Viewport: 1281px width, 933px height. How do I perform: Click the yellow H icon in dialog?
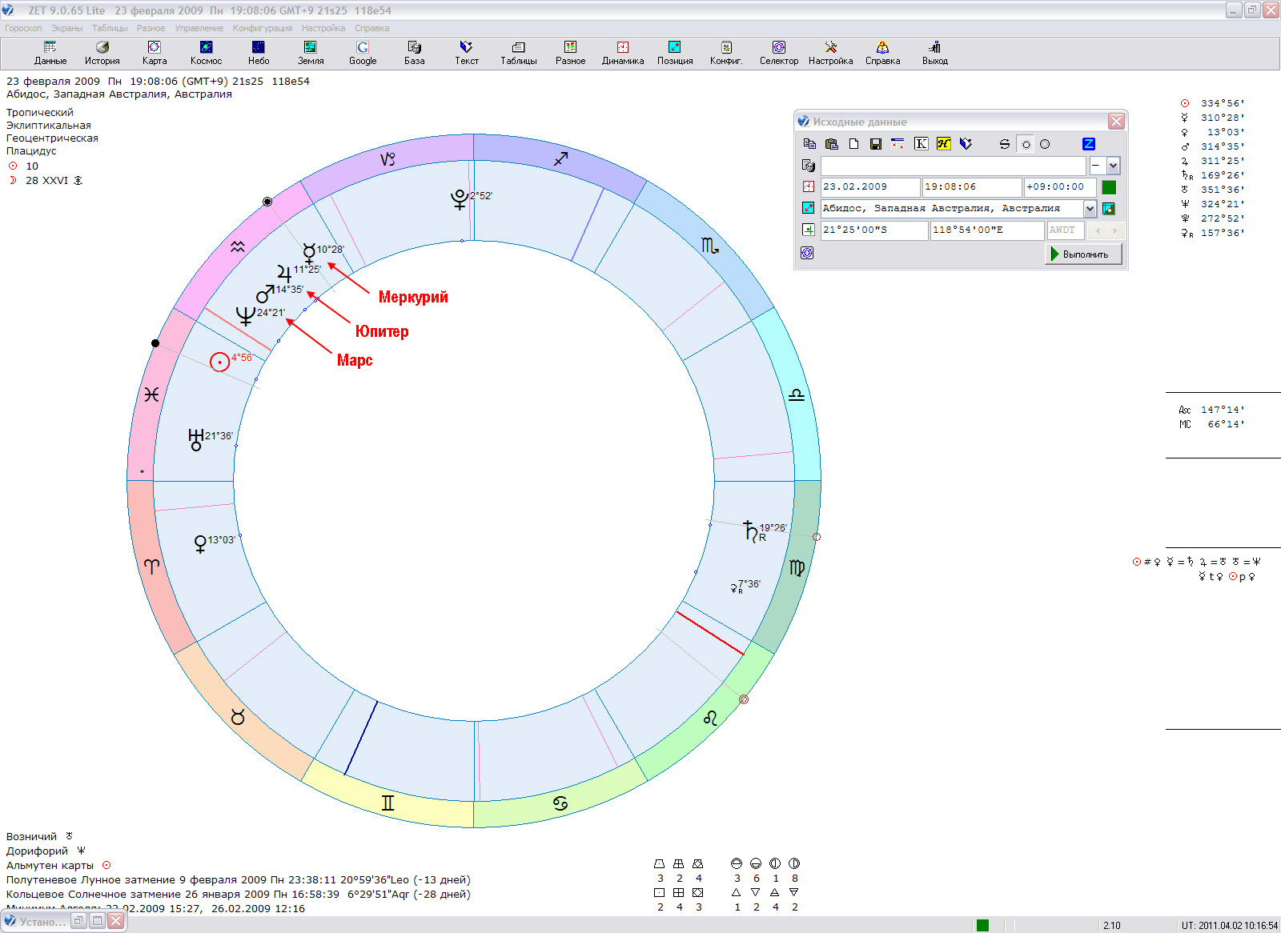click(943, 144)
